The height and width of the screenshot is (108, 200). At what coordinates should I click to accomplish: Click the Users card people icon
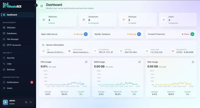(164, 20)
